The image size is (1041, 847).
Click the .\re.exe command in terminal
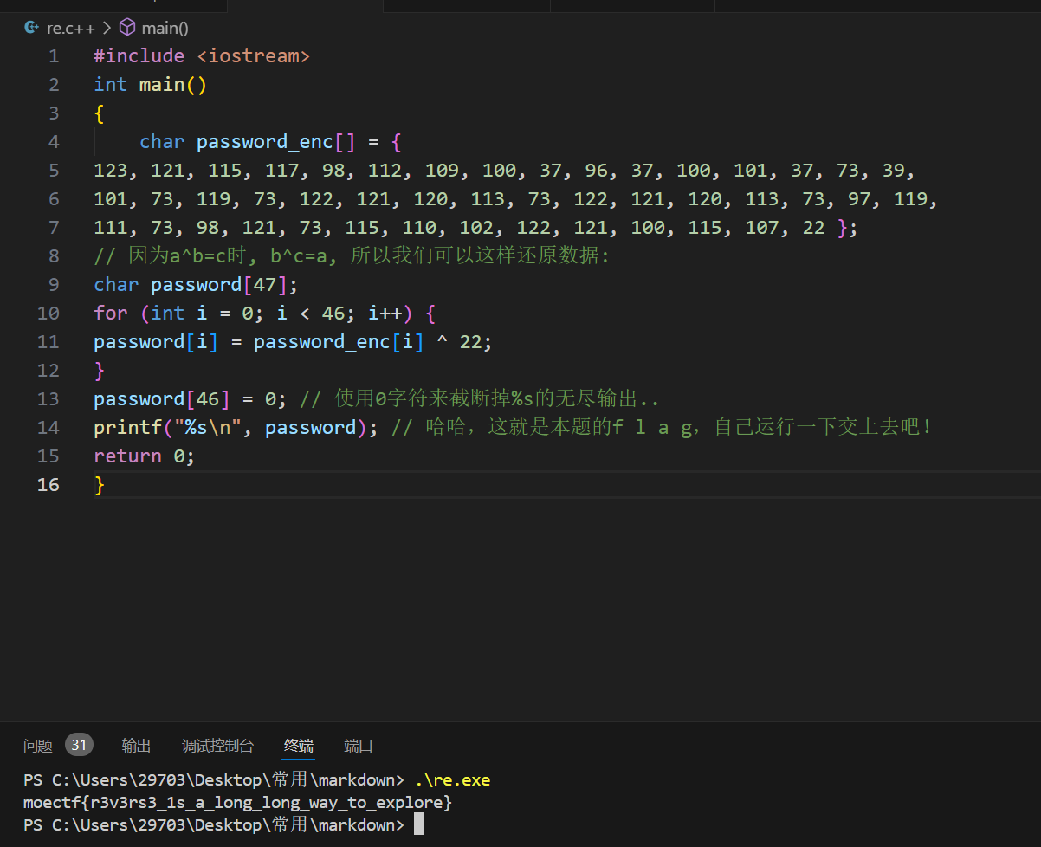[452, 780]
